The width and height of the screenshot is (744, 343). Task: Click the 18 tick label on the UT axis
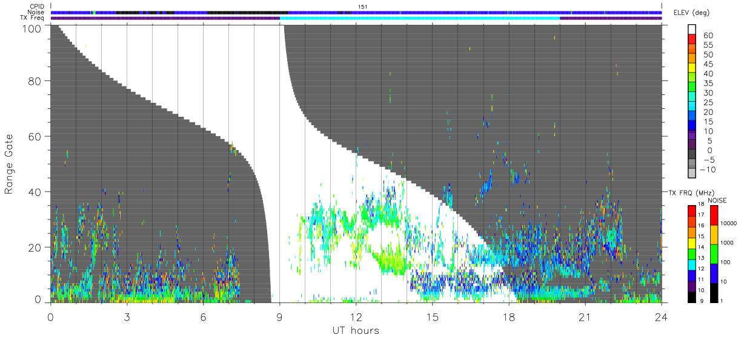point(508,317)
